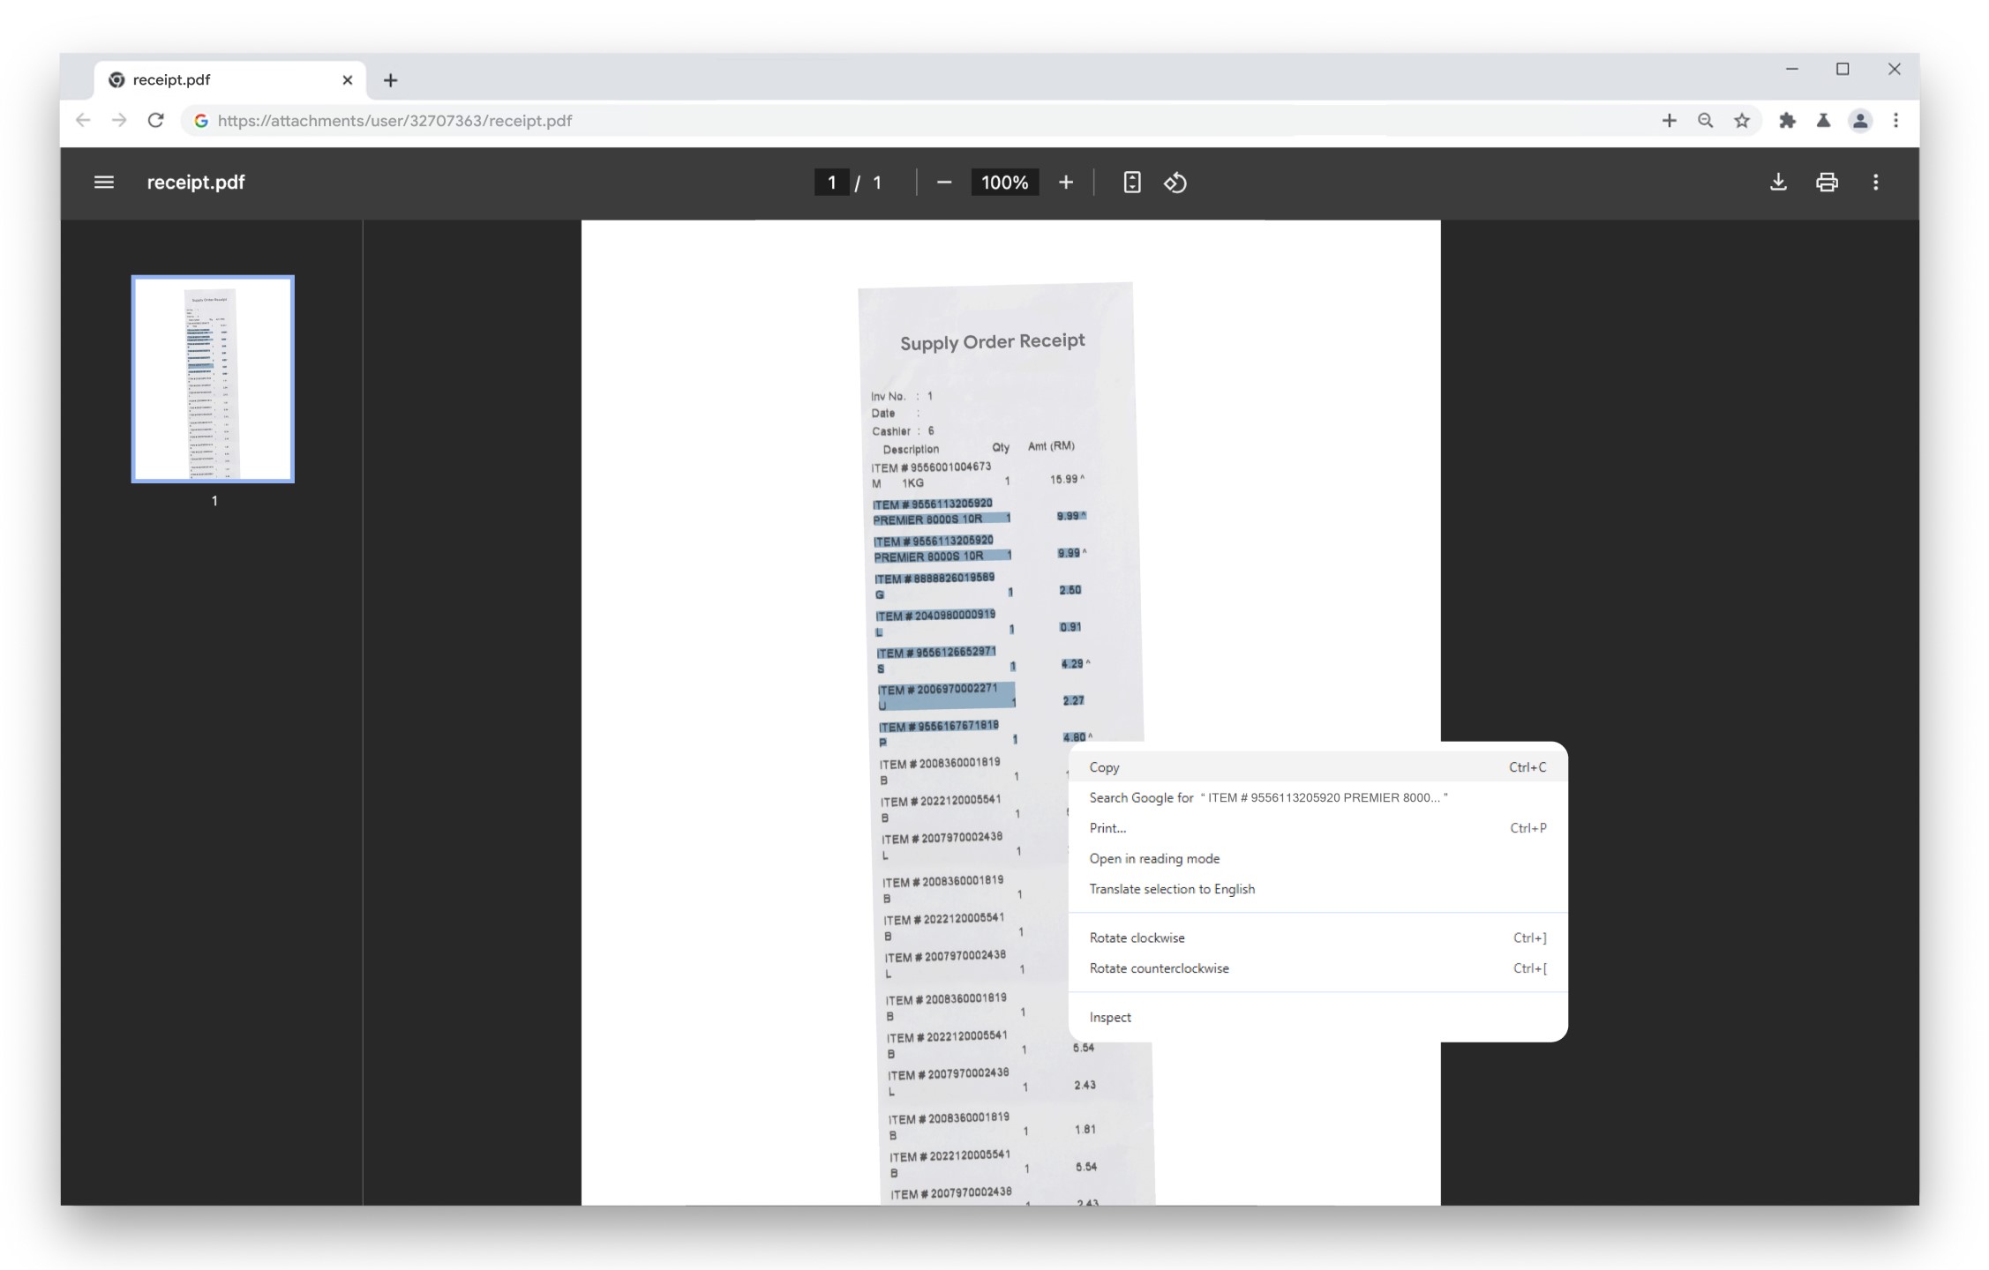The image size is (1989, 1270).
Task: Open the browser extensions puzzle icon
Action: click(1787, 121)
